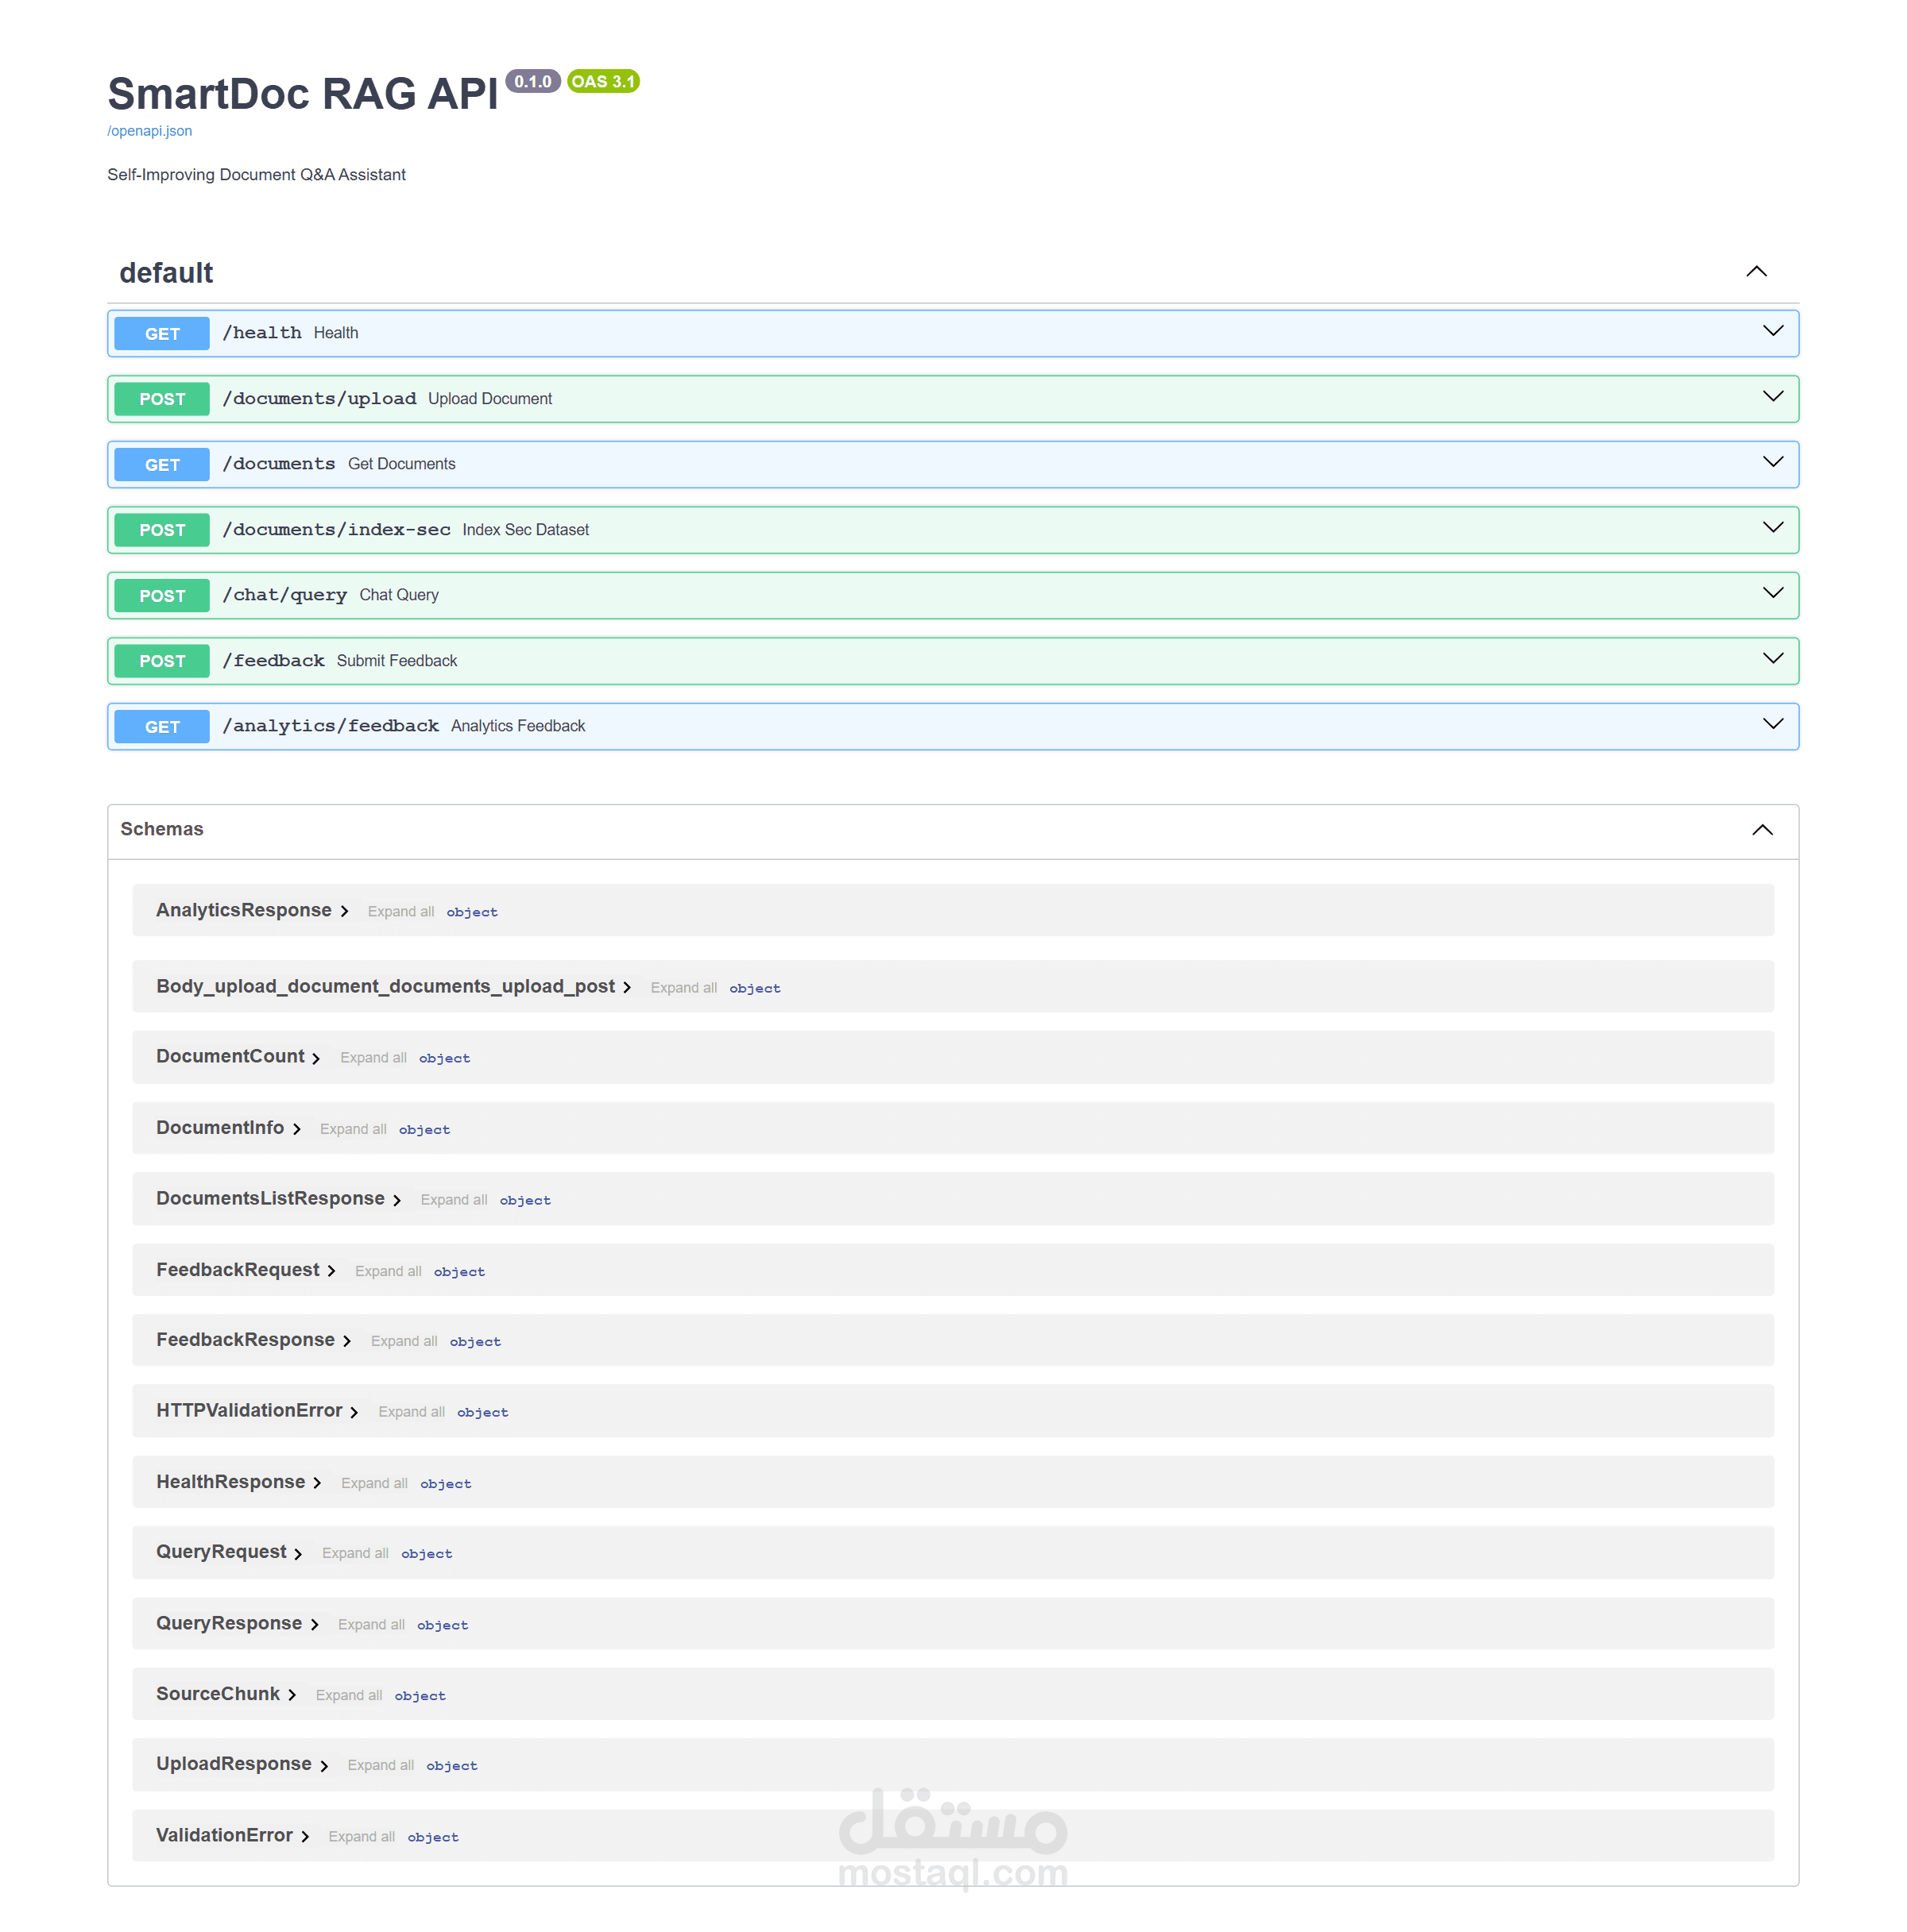Click Expand all for FeedbackRequest
The width and height of the screenshot is (1907, 1932).
click(389, 1271)
